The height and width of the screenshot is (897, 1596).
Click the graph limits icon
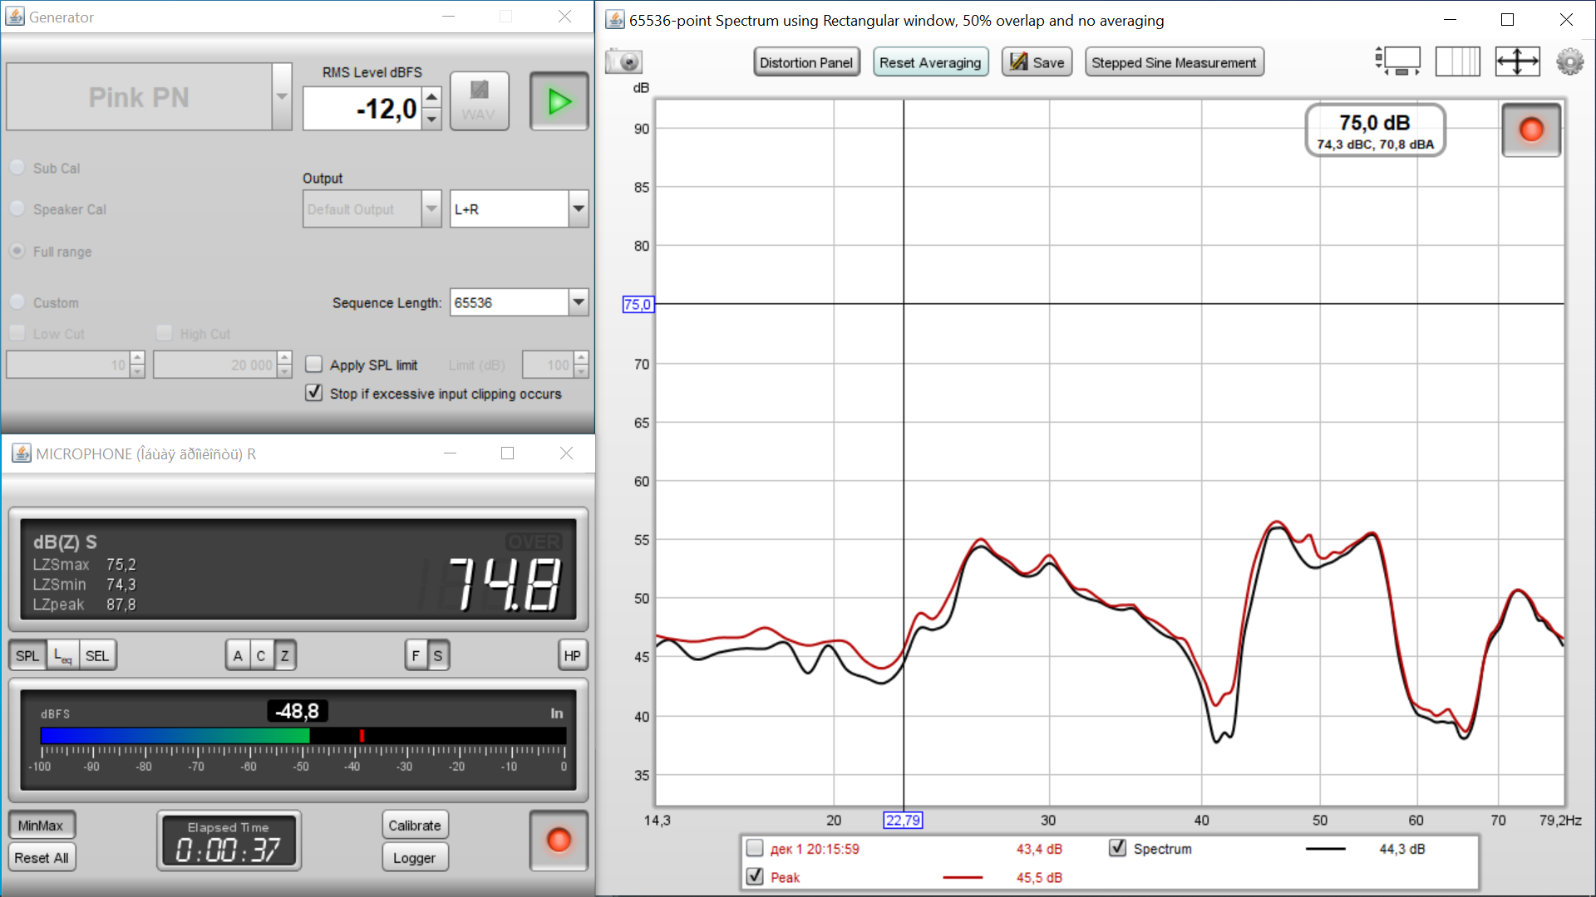[x=1398, y=62]
